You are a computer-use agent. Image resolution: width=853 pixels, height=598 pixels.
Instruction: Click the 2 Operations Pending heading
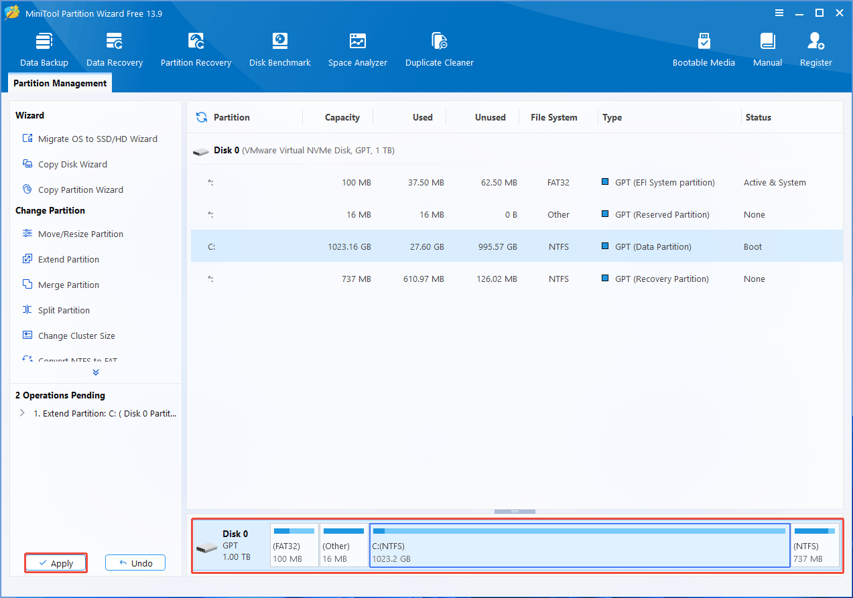tap(60, 395)
